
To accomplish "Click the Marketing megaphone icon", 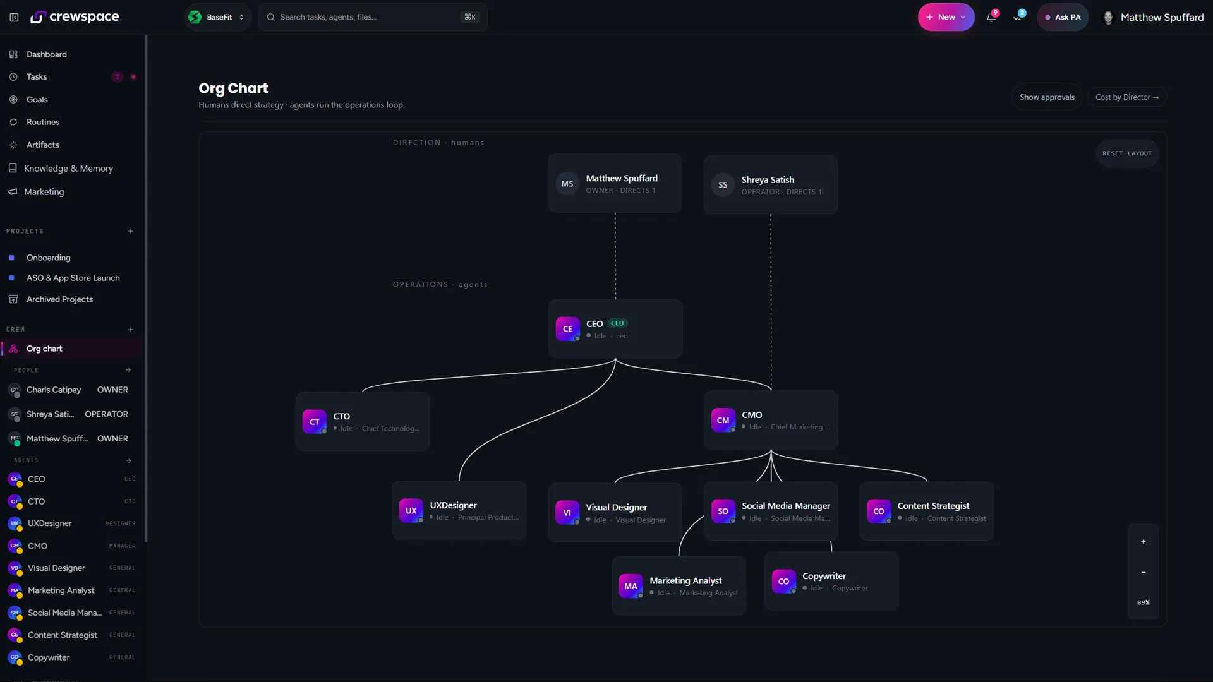I will 13,192.
